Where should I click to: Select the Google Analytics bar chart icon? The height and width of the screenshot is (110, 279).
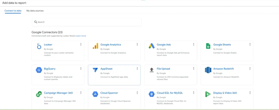[95, 46]
